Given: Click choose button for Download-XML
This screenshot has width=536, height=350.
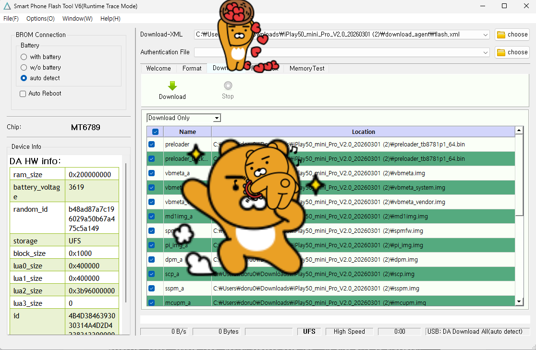Looking at the screenshot, I should pos(512,35).
